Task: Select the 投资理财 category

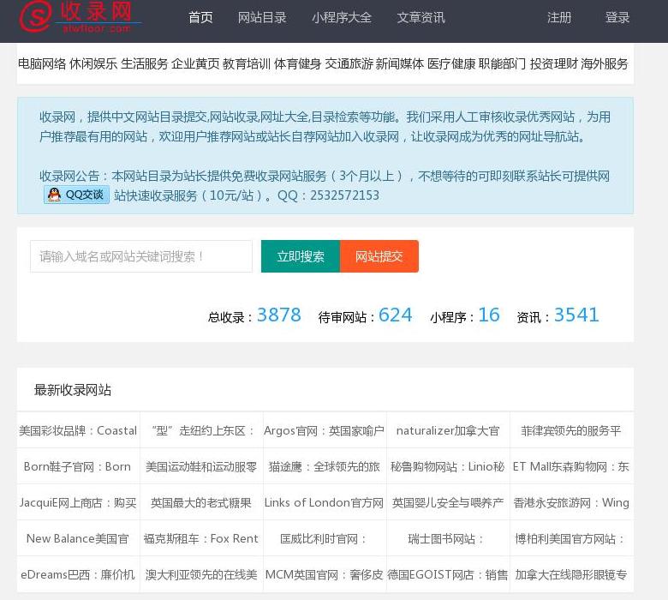Action: click(554, 64)
